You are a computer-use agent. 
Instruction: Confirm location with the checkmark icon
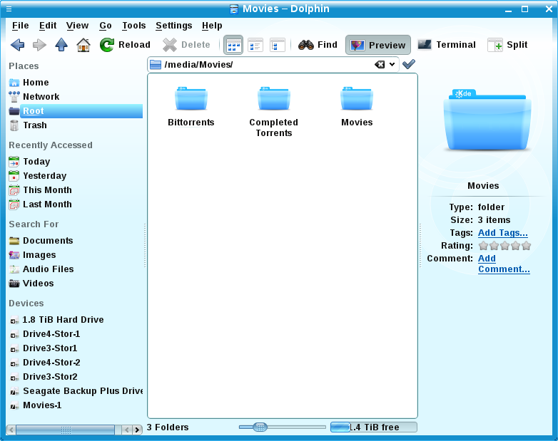[409, 65]
